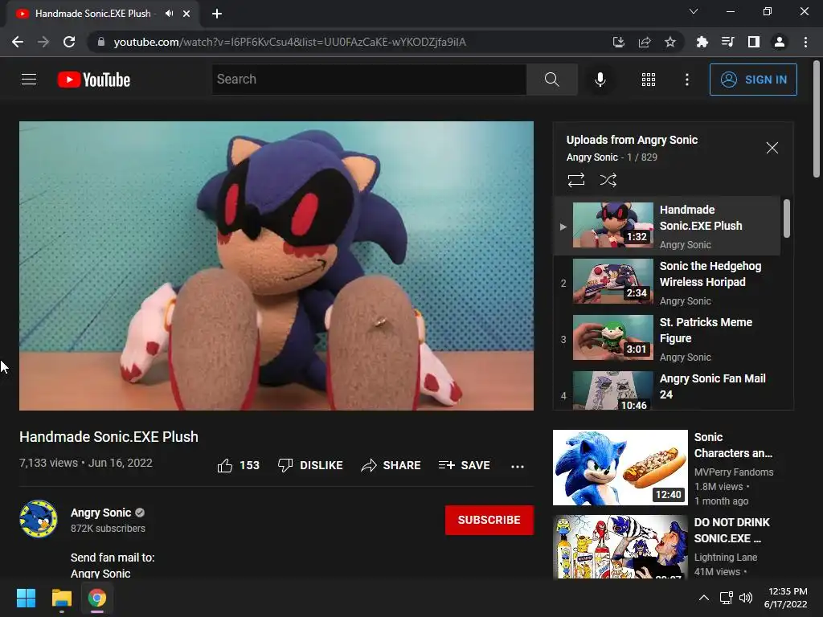
Task: Click the page vertical scrollbar
Action: point(817,121)
